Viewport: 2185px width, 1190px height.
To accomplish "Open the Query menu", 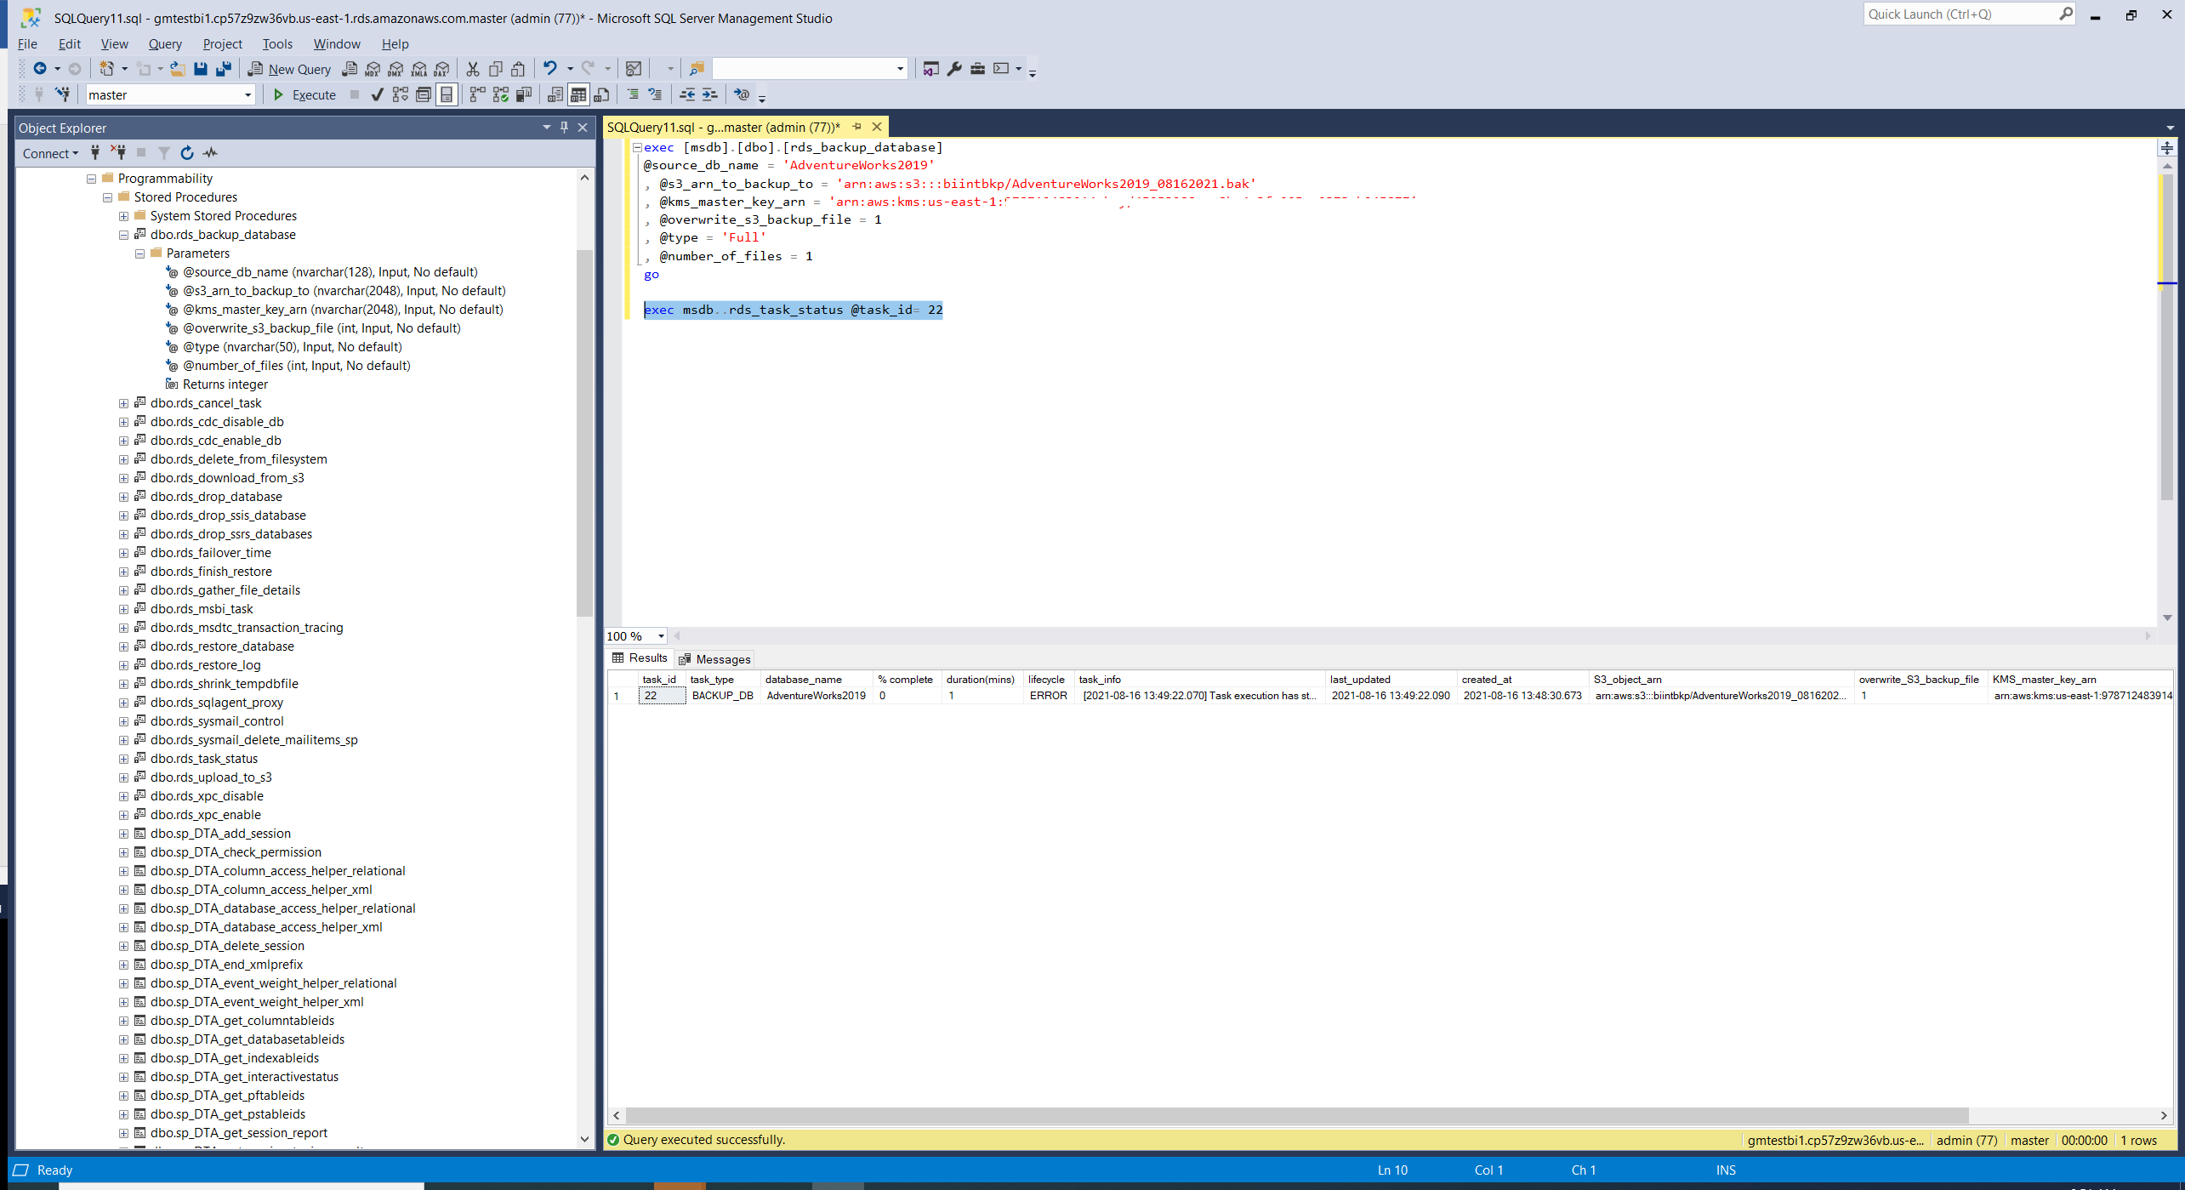I will (x=165, y=44).
